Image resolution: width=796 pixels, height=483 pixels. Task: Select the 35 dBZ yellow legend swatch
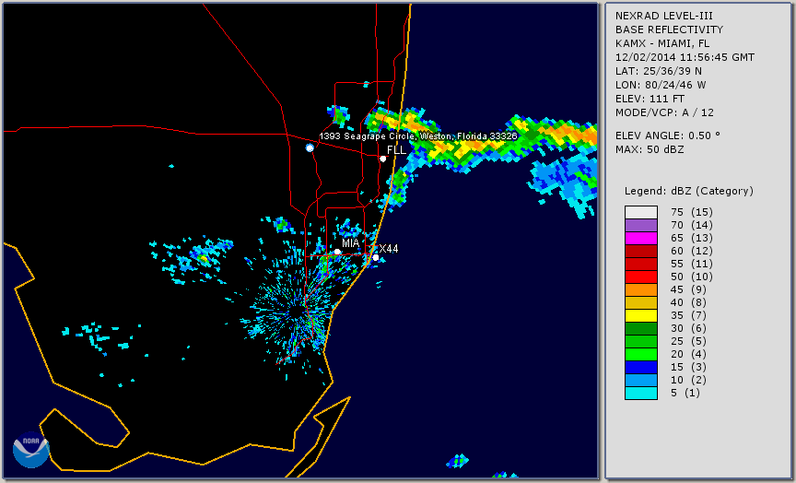(641, 316)
